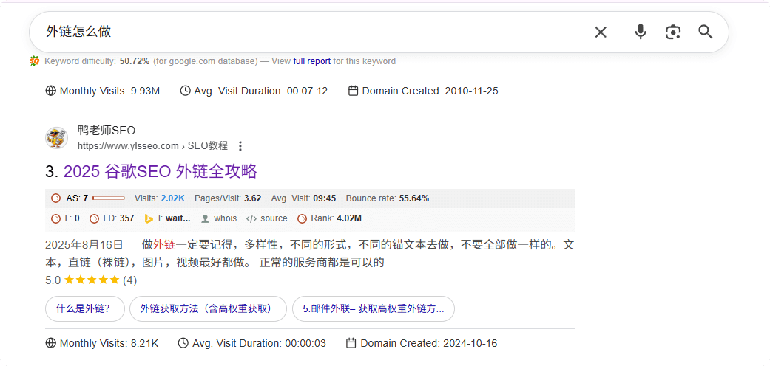Image resolution: width=770 pixels, height=366 pixels.
Task: Open the three-dot menu beside ylsseo.com URL
Action: tap(240, 146)
